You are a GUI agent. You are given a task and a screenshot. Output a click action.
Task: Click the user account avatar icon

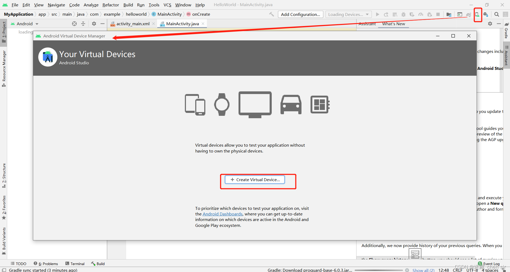pyautogui.click(x=505, y=14)
